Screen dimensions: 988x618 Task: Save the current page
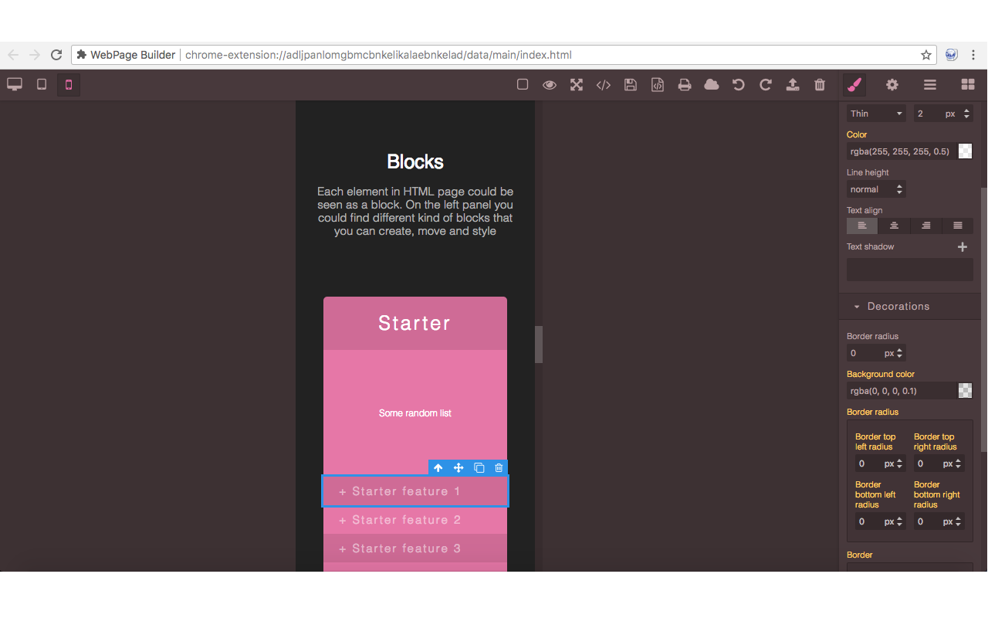[x=631, y=85]
